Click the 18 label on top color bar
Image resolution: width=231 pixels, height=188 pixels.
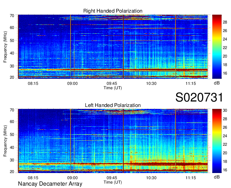coord(225,65)
